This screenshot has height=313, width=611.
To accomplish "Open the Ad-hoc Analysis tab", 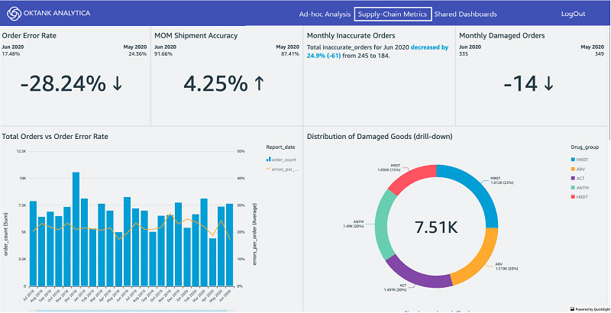I will [325, 14].
